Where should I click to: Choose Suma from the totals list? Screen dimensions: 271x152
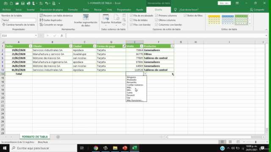(x=130, y=93)
